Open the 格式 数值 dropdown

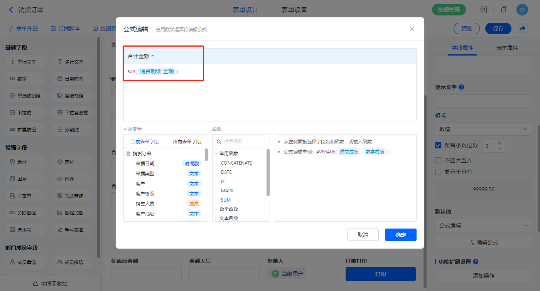483,129
